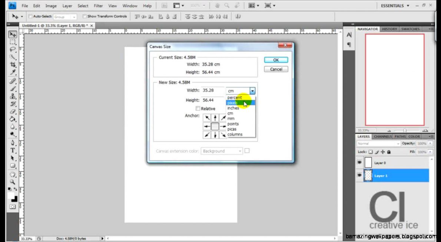The width and height of the screenshot is (441, 242).
Task: Click the Navigator zoom slider handle
Action: tap(405, 131)
